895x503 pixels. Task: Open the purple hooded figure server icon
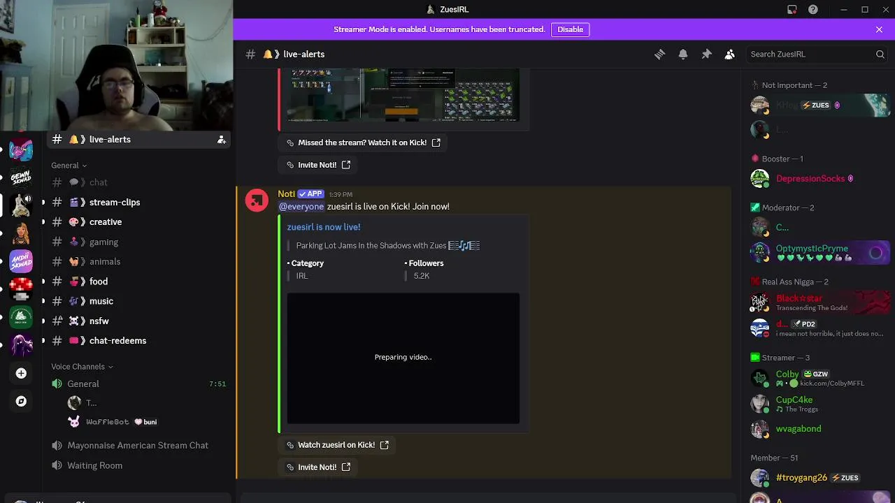coord(21,345)
